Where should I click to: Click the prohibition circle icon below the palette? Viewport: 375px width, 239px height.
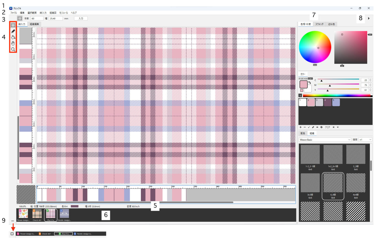click(321, 127)
